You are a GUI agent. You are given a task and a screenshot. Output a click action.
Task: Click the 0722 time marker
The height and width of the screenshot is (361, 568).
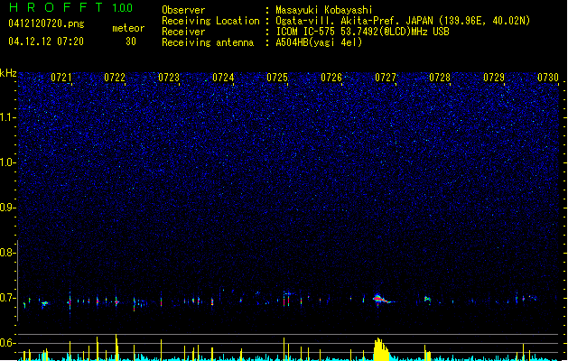coord(115,78)
